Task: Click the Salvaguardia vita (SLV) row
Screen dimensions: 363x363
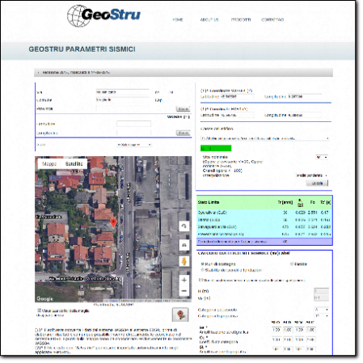Action: tap(264, 227)
